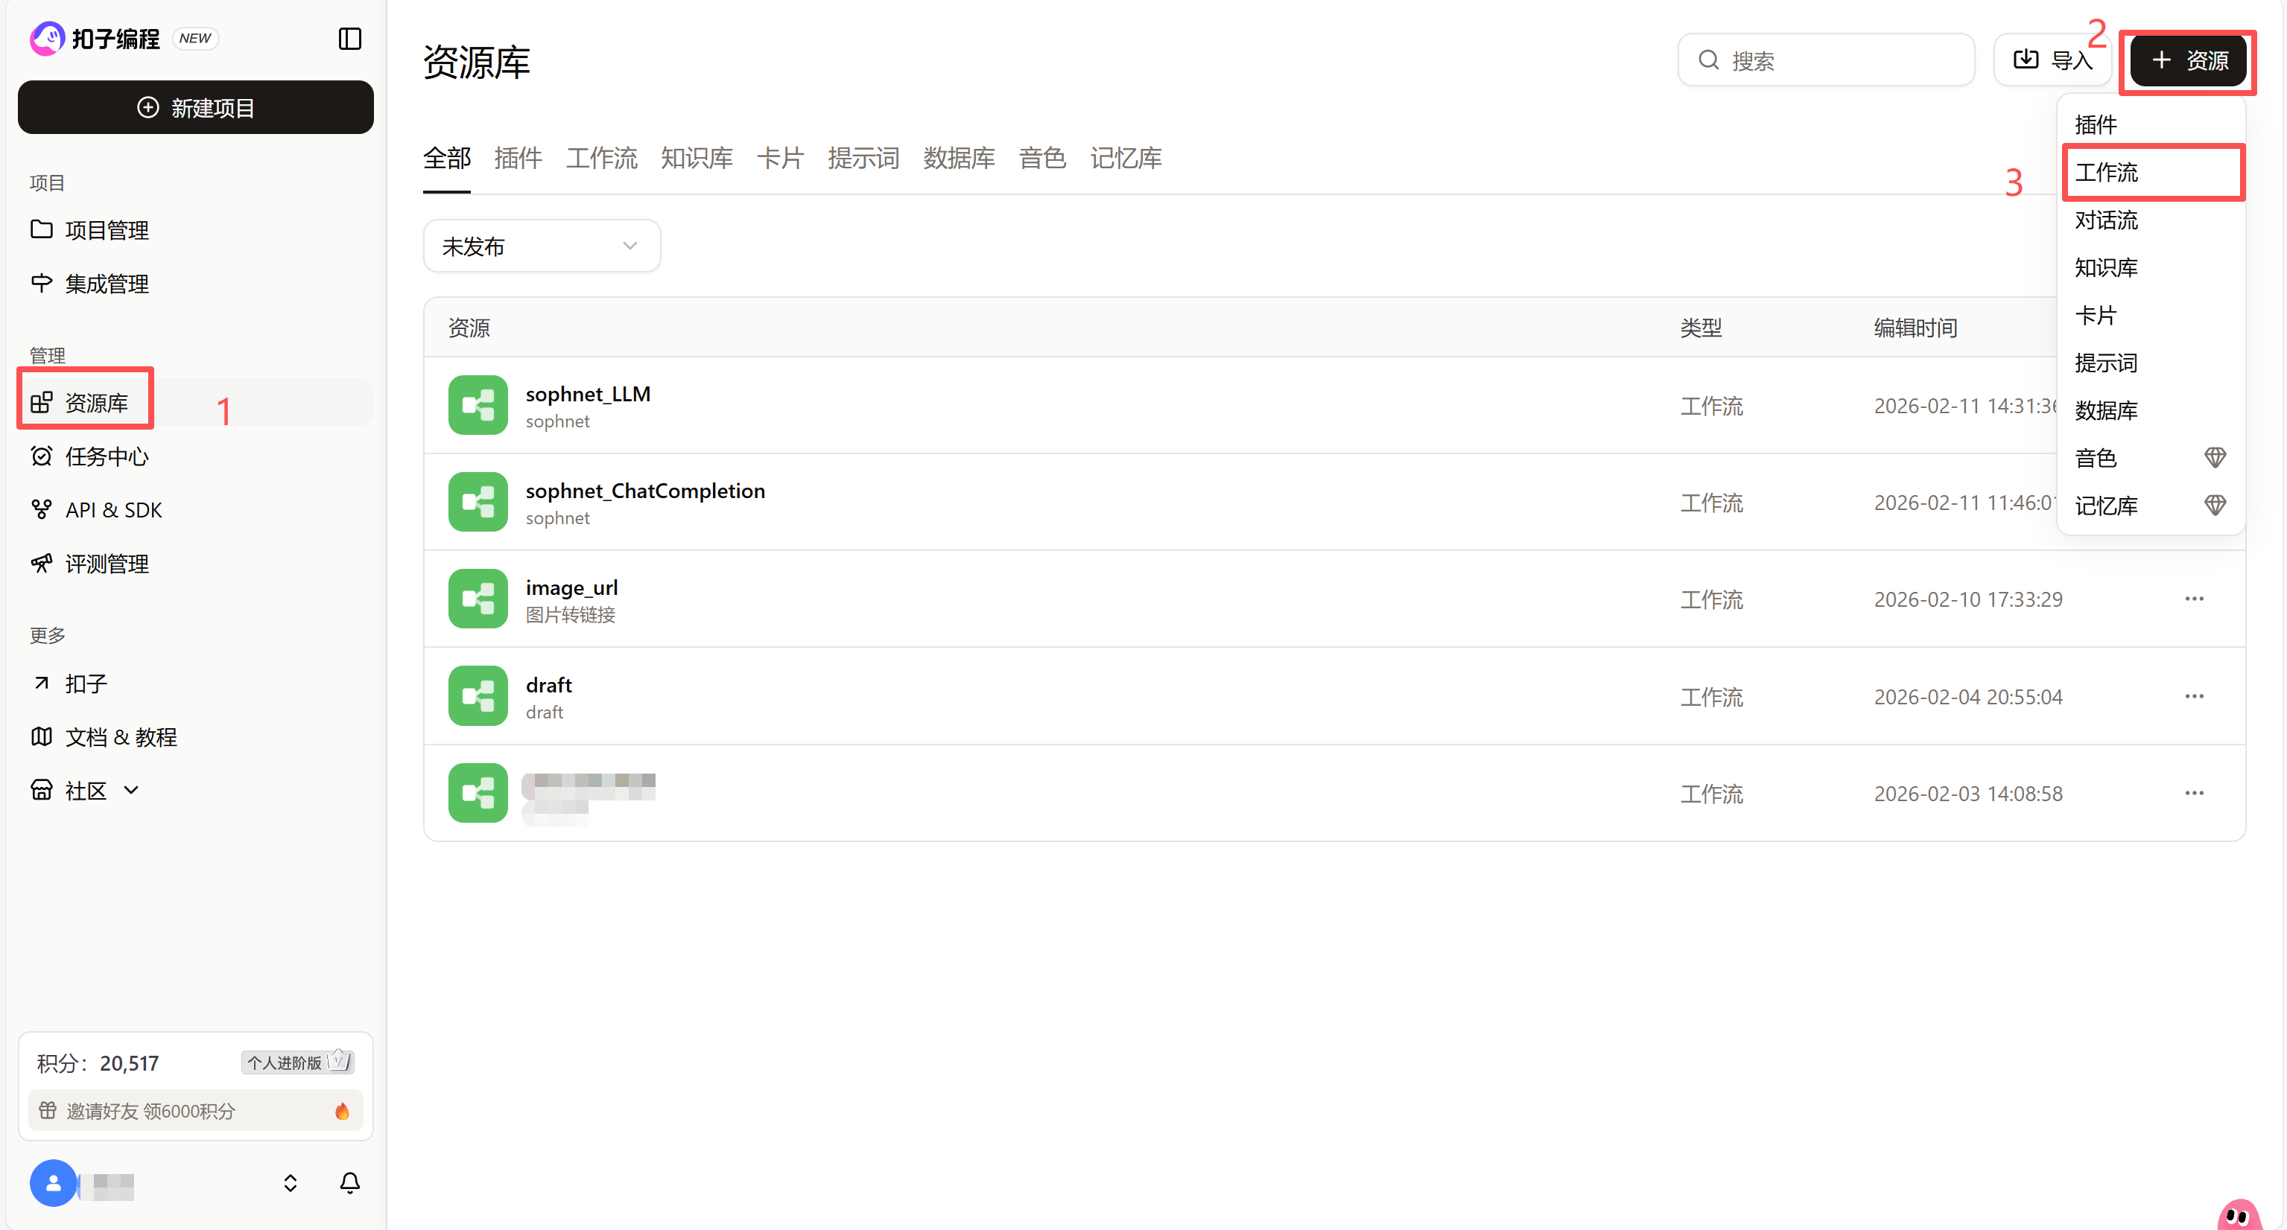The width and height of the screenshot is (2287, 1230).
Task: Switch to the 知识库 tab
Action: 696,158
